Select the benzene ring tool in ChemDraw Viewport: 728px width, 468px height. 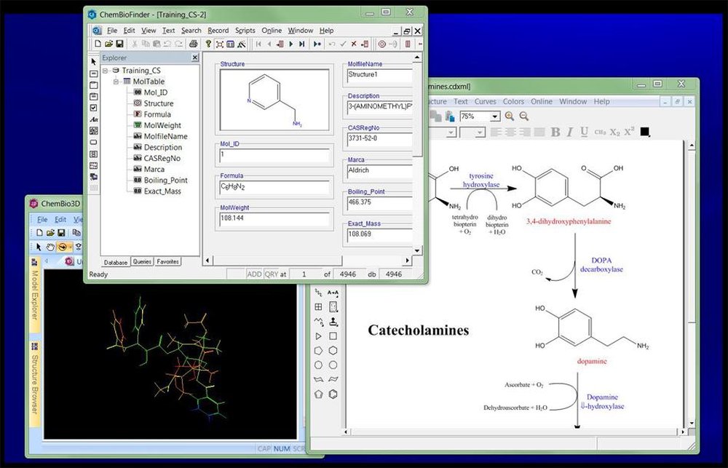pos(333,394)
